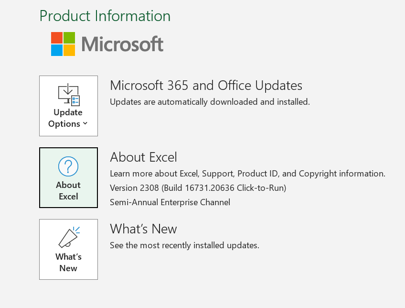Click the What's New button label

[x=68, y=262]
